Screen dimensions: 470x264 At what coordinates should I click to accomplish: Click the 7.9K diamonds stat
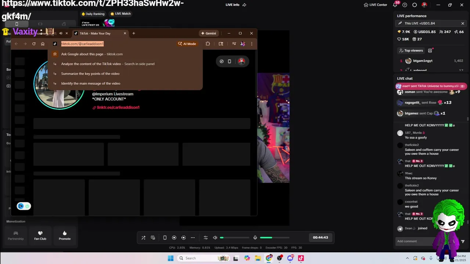pos(404,32)
